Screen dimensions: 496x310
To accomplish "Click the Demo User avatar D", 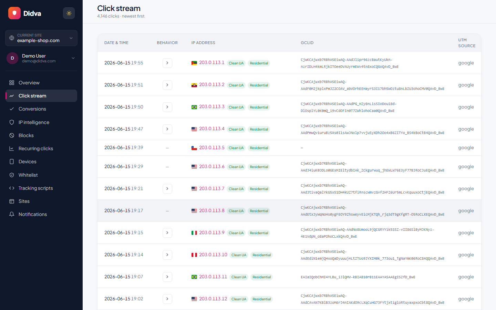I will 12,58.
